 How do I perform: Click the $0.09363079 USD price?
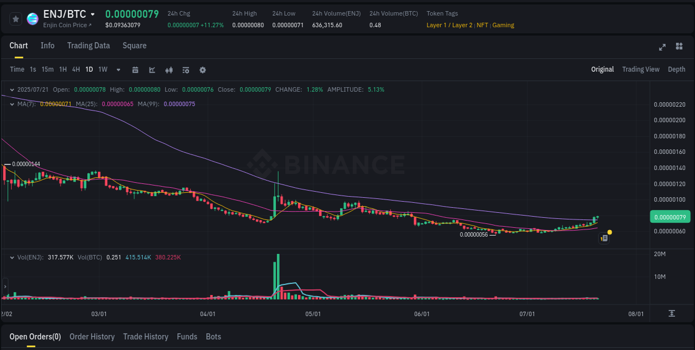click(123, 25)
